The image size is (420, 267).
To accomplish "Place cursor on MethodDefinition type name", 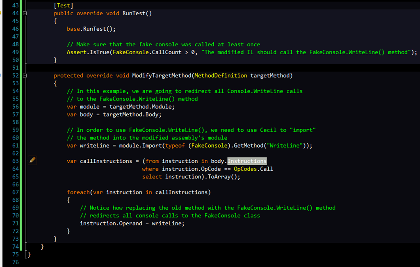I will pos(221,75).
